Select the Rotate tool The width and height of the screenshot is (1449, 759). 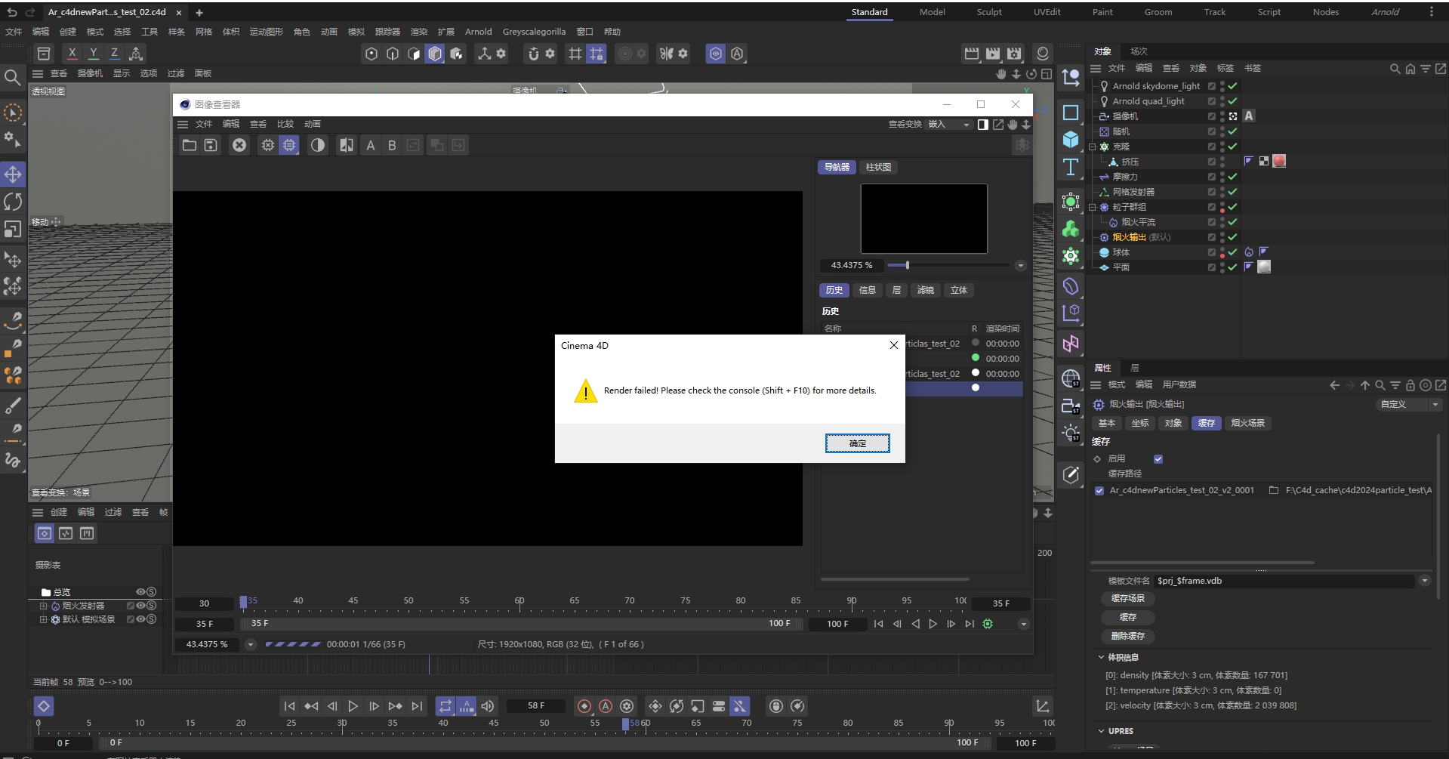click(12, 202)
